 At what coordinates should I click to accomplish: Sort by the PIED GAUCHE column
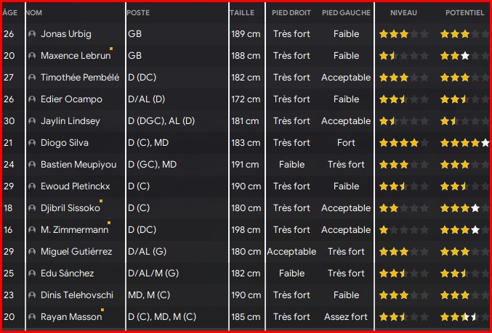tap(346, 13)
